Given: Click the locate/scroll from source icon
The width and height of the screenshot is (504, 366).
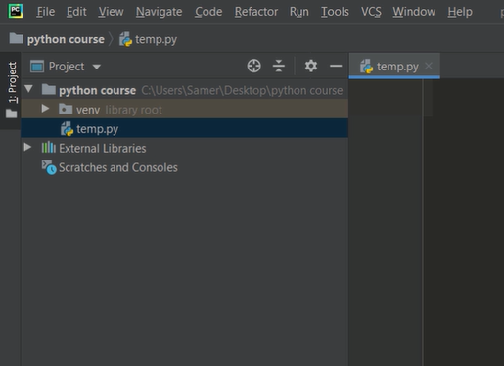Looking at the screenshot, I should [x=253, y=66].
